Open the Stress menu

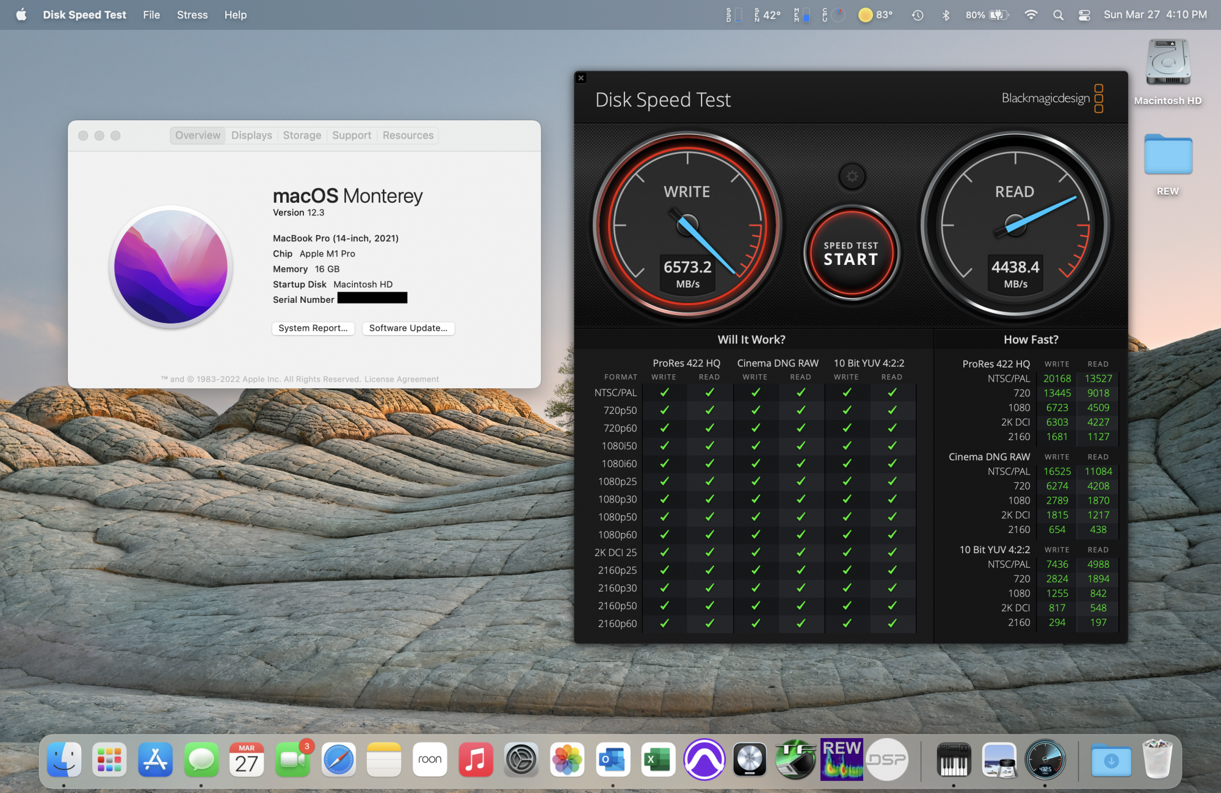coord(192,15)
